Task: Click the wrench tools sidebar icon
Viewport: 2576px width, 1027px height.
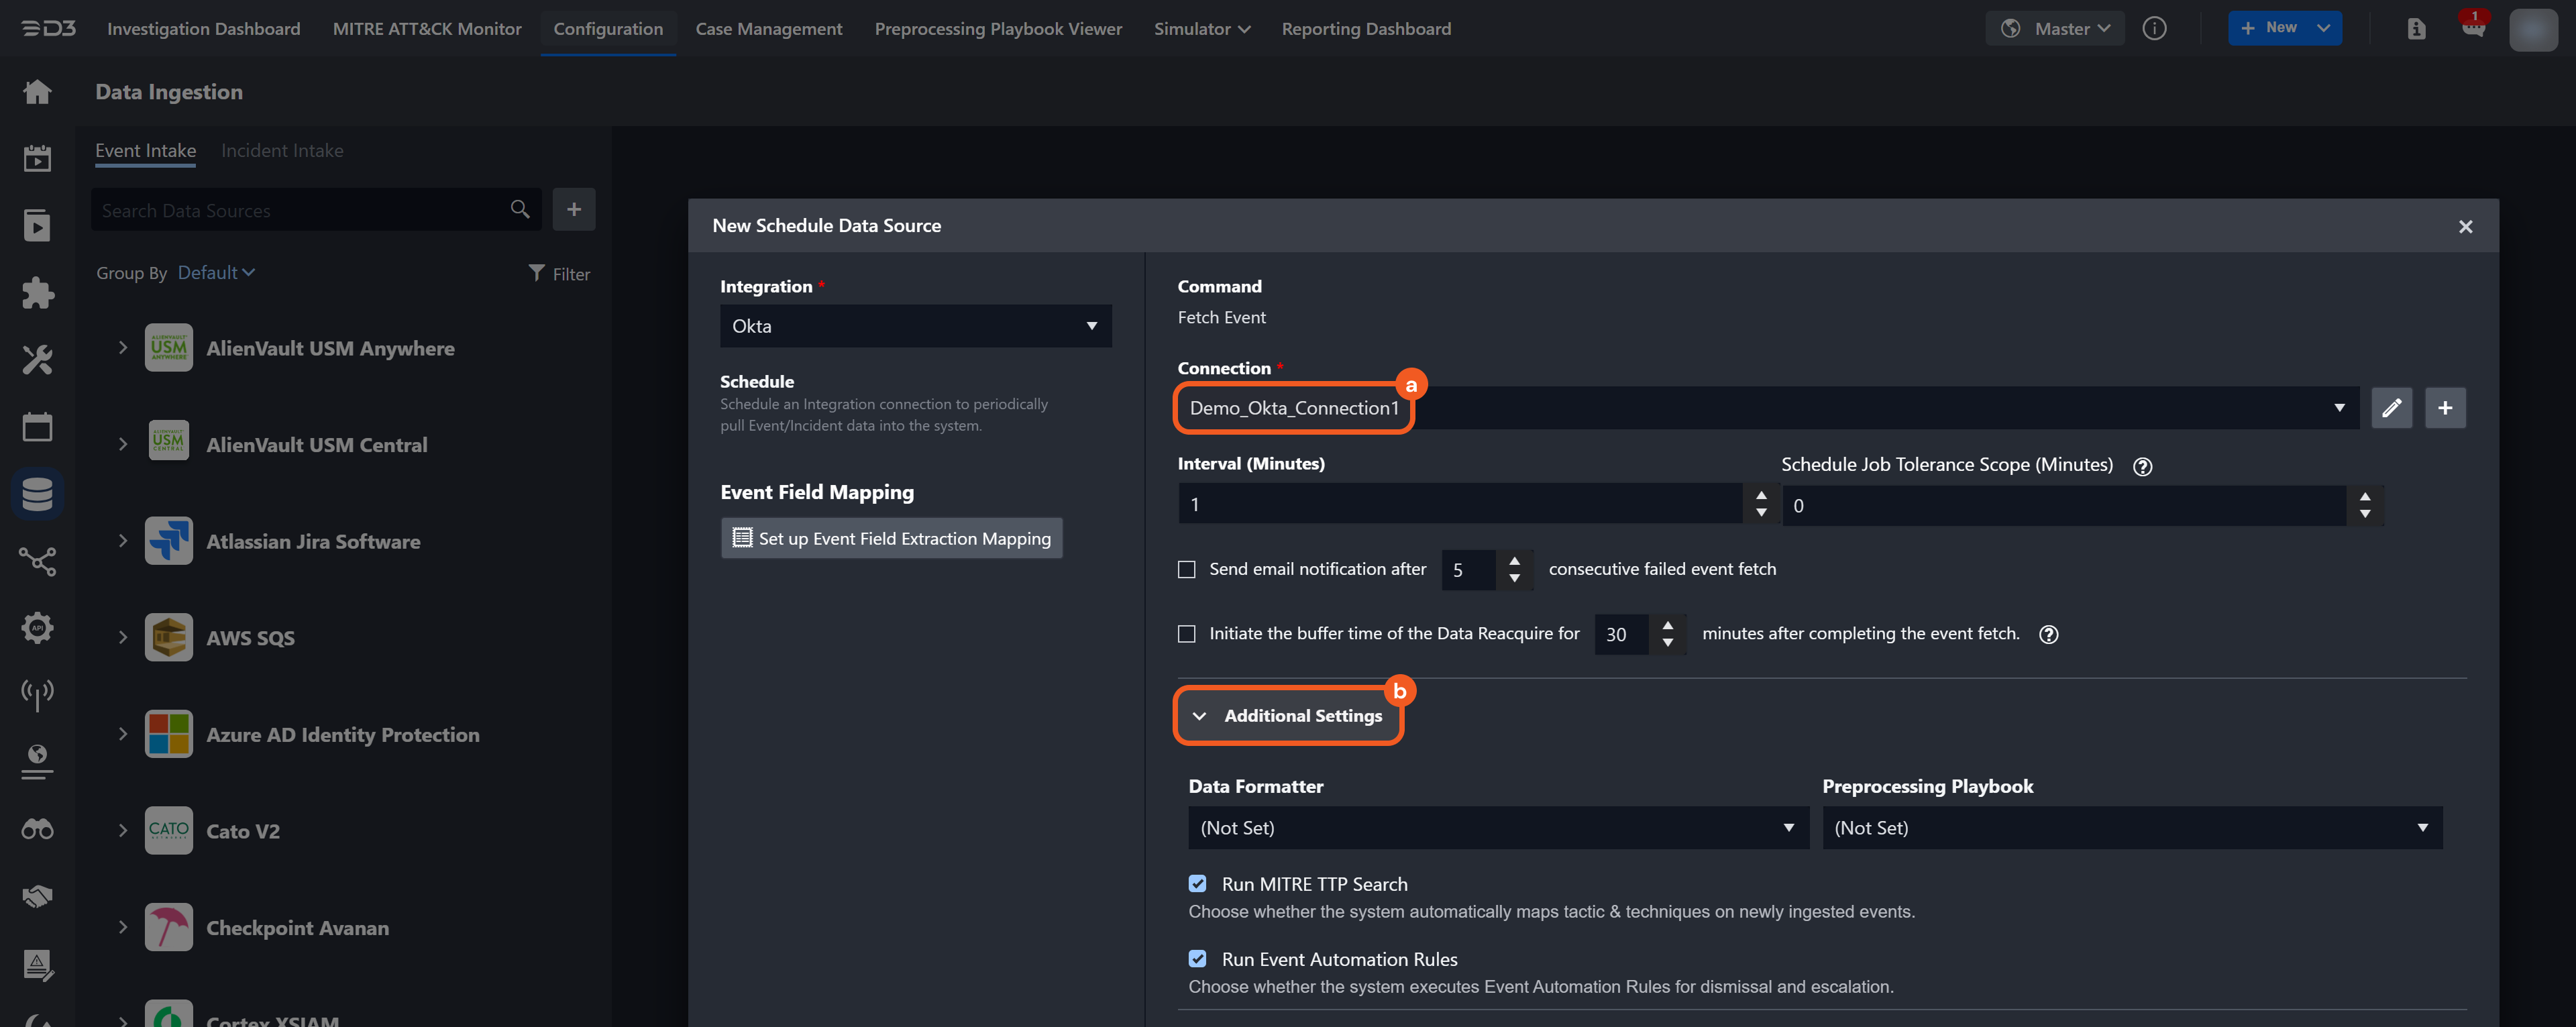Action: coord(37,360)
